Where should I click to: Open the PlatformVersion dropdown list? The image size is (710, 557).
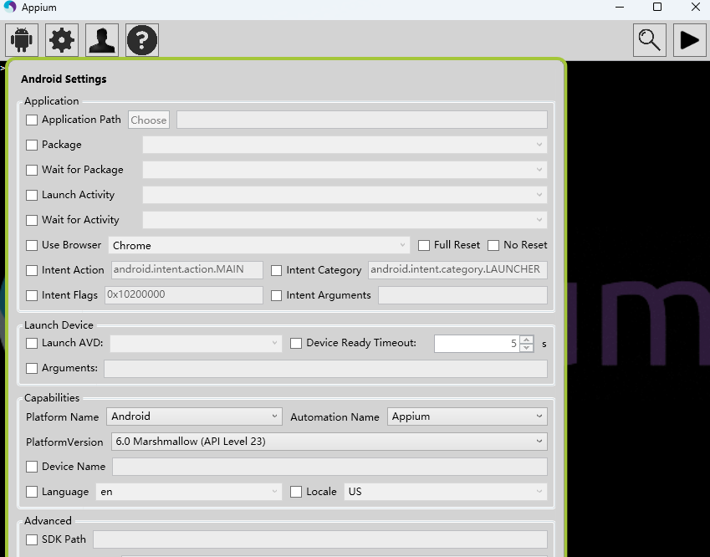(x=329, y=442)
